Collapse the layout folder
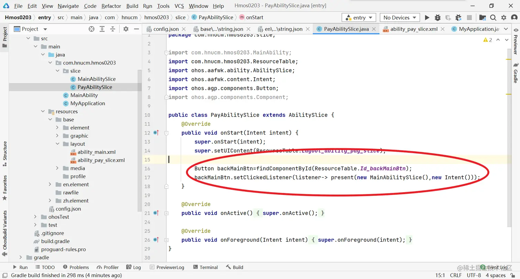 pos(57,144)
